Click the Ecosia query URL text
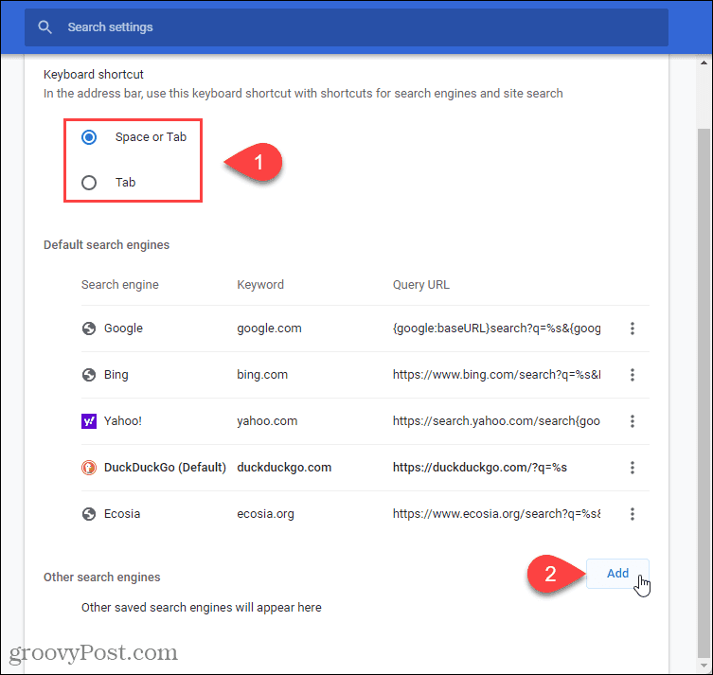The height and width of the screenshot is (675, 713). click(496, 514)
